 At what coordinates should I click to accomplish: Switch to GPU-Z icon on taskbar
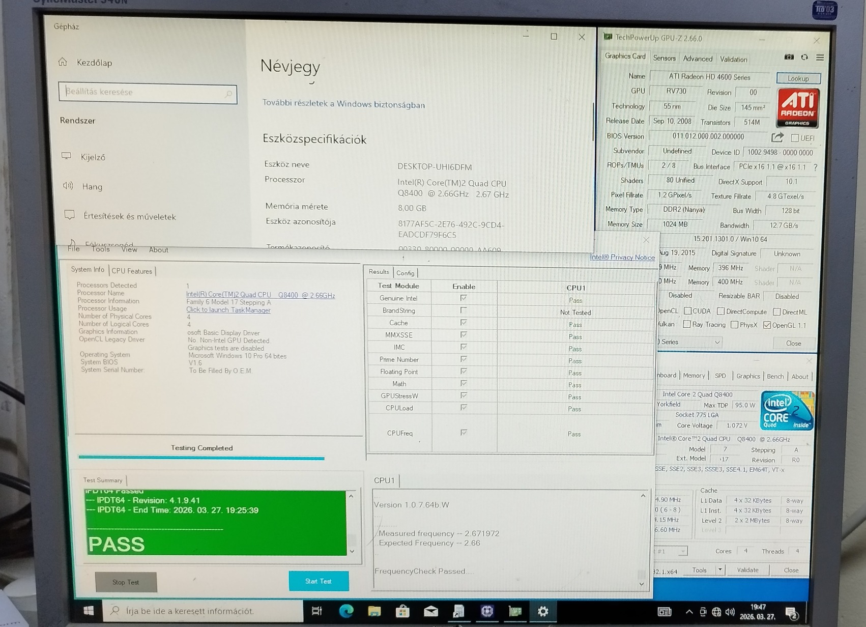(515, 611)
